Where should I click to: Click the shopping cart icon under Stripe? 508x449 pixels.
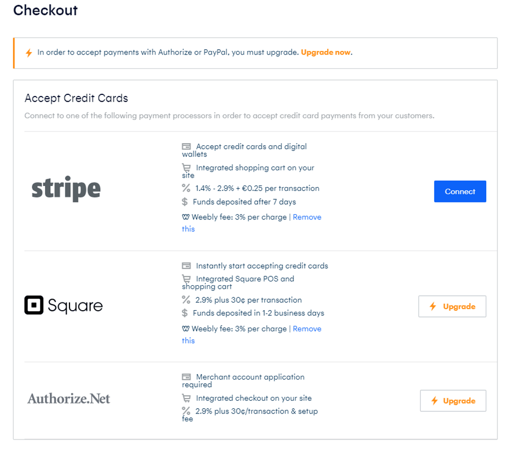coord(186,168)
